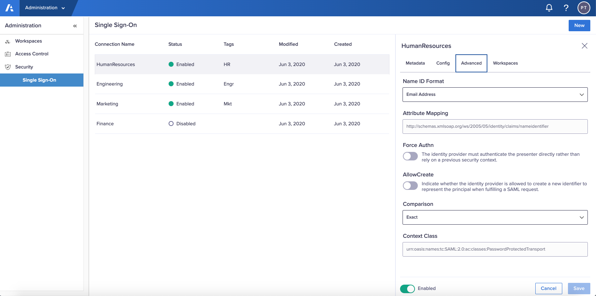Click Marketing green status dot

(x=171, y=104)
